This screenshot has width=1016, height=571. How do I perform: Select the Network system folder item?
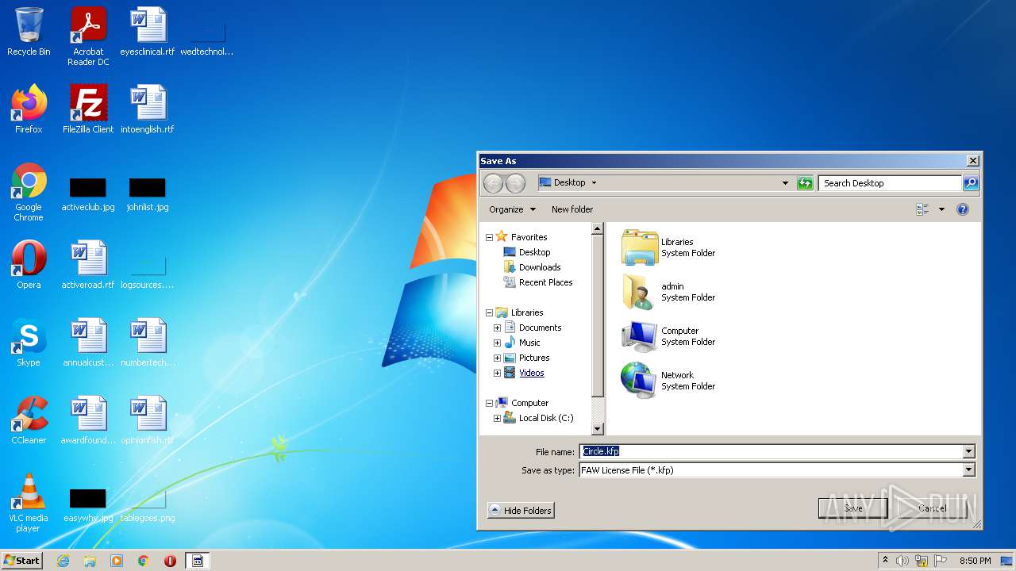pyautogui.click(x=669, y=381)
